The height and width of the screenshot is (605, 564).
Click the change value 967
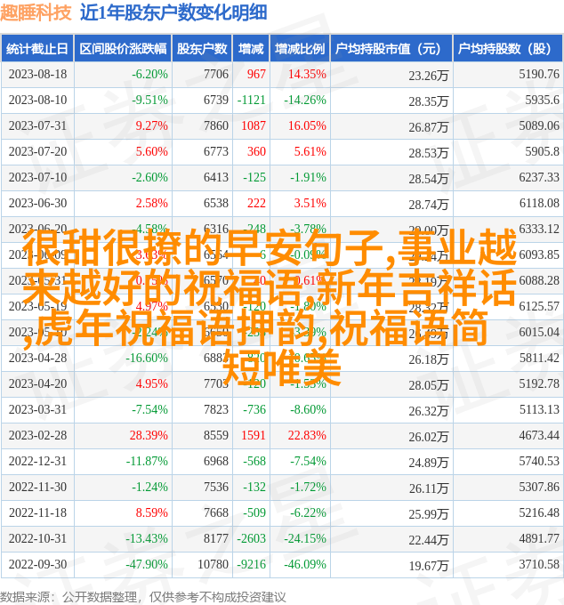tap(256, 74)
